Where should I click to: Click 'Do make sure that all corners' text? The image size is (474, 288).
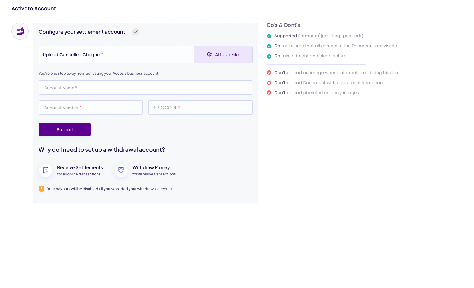[x=336, y=46]
